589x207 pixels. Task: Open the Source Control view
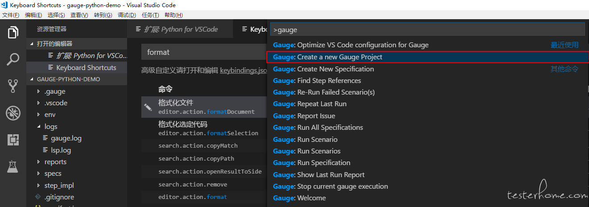pyautogui.click(x=13, y=86)
